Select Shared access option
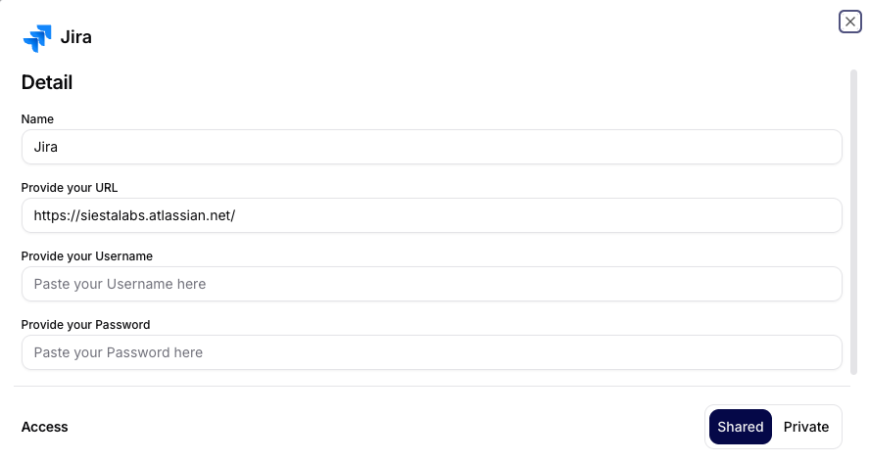Viewport: 869px width, 462px height. 740,427
